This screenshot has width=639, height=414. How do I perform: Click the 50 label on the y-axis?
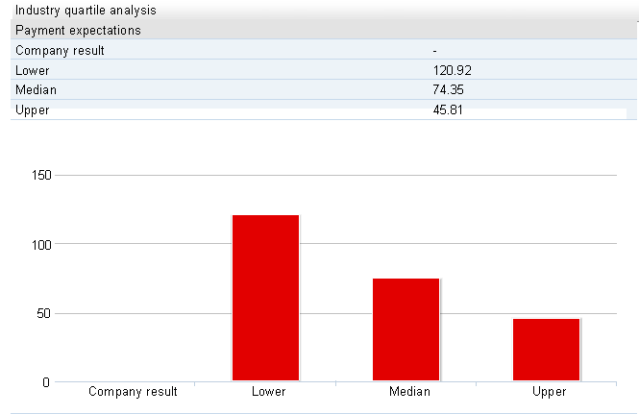(42, 313)
